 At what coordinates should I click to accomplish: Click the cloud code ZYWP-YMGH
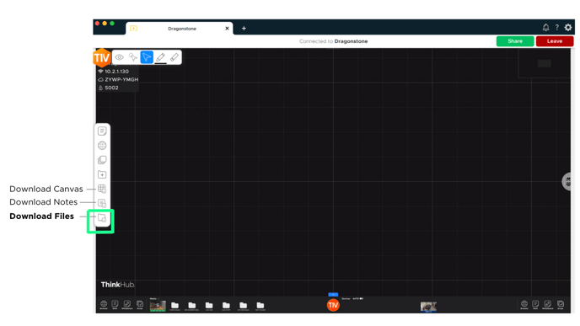[121, 79]
